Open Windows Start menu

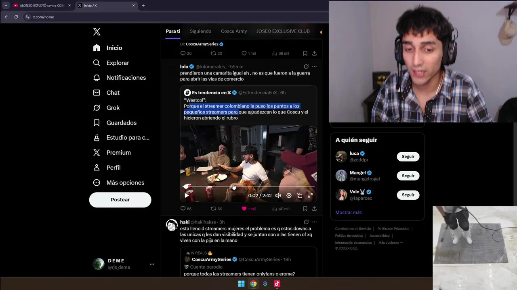coord(241,284)
